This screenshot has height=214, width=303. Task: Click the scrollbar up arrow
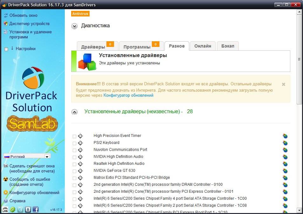[299, 12]
